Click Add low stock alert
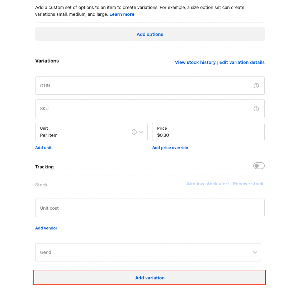Viewport: 297px width, 288px height. point(208,184)
